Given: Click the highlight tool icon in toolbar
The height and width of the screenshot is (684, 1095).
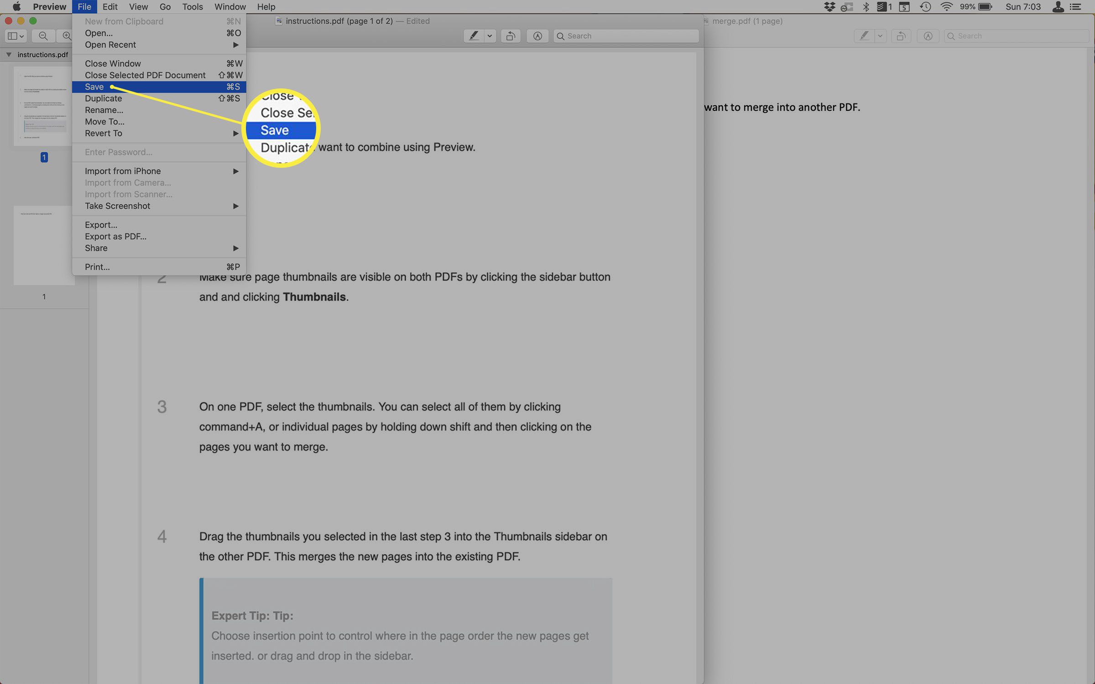Looking at the screenshot, I should point(471,36).
